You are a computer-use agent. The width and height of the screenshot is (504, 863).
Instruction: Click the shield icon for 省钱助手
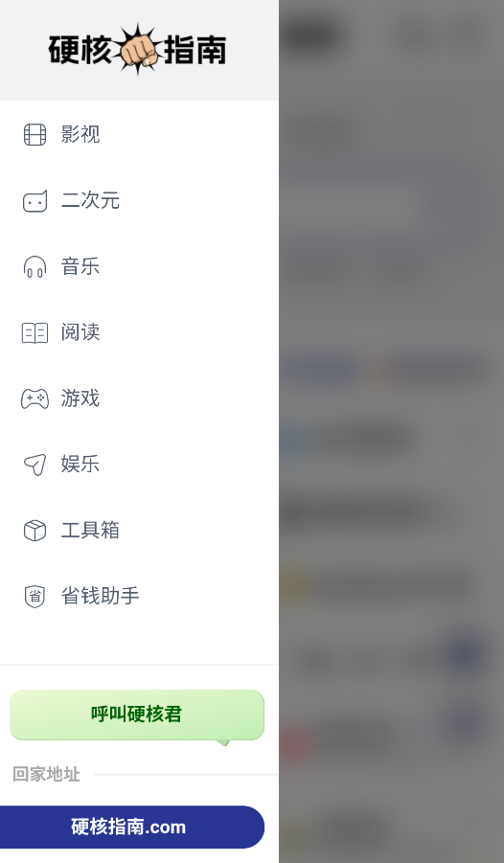click(34, 596)
